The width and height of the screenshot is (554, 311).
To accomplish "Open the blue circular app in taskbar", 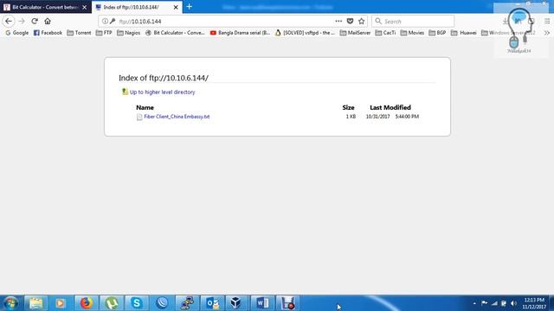I will click(x=162, y=303).
